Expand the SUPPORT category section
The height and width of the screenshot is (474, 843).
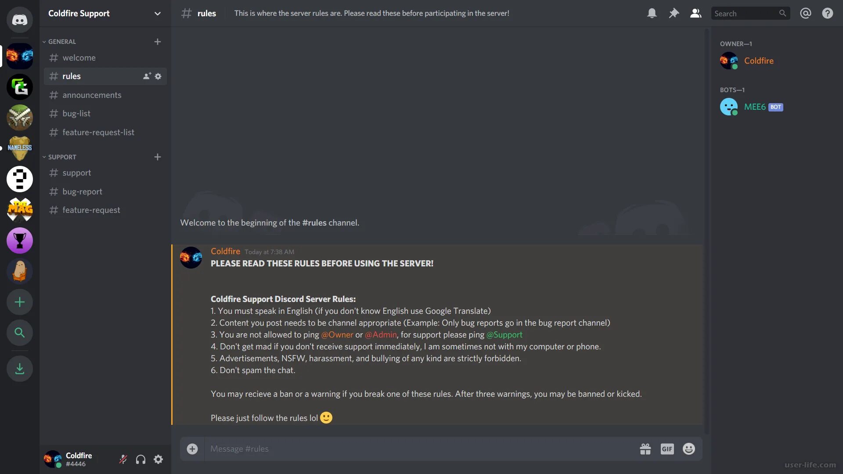(61, 157)
